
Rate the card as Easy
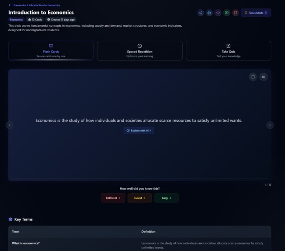(166, 198)
